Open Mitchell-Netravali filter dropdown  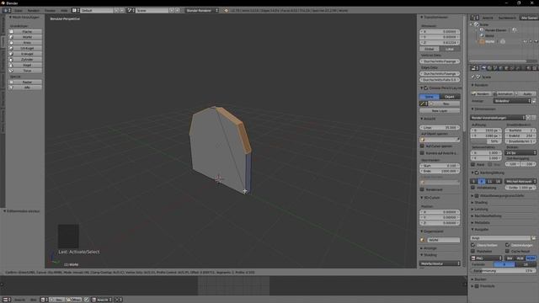point(520,181)
